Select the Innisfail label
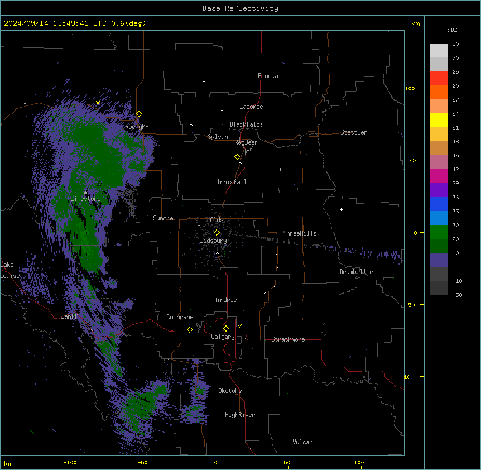 pos(232,182)
